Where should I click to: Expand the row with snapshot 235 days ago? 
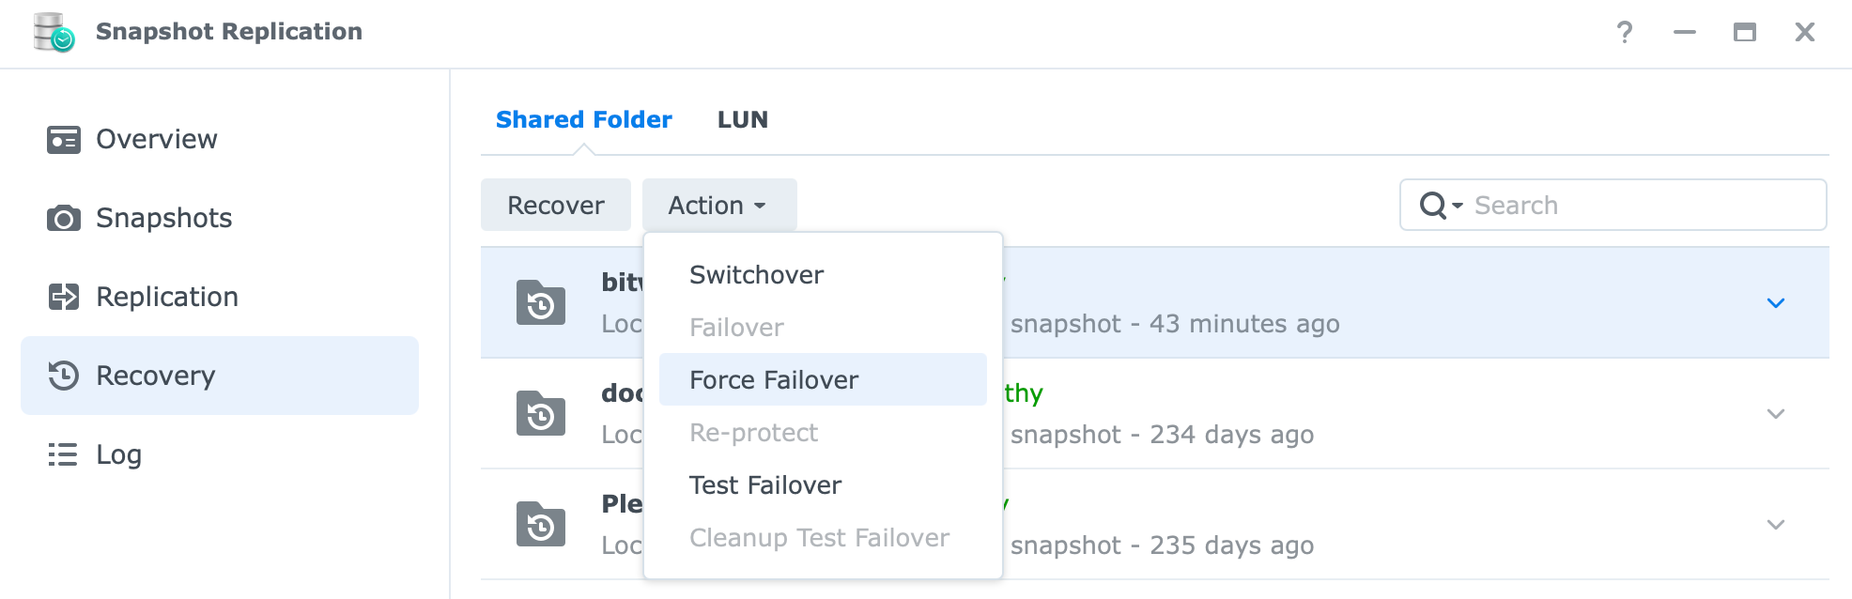[x=1776, y=525]
